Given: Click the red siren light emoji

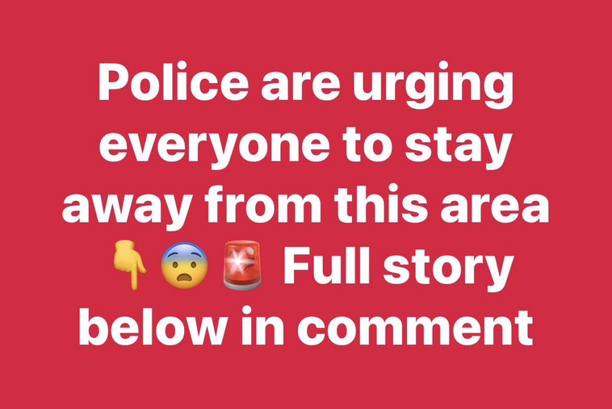Looking at the screenshot, I should 241,265.
